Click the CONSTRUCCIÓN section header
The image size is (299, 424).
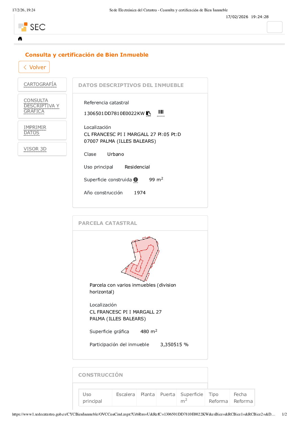[101, 375]
